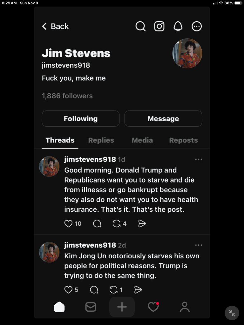Screen dimensions: 244x325
Task: Repost the Good morning thread
Action: click(x=117, y=223)
